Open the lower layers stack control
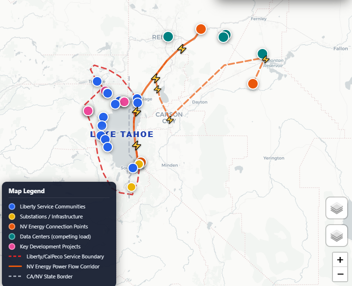The height and width of the screenshot is (286, 352). coord(336,236)
